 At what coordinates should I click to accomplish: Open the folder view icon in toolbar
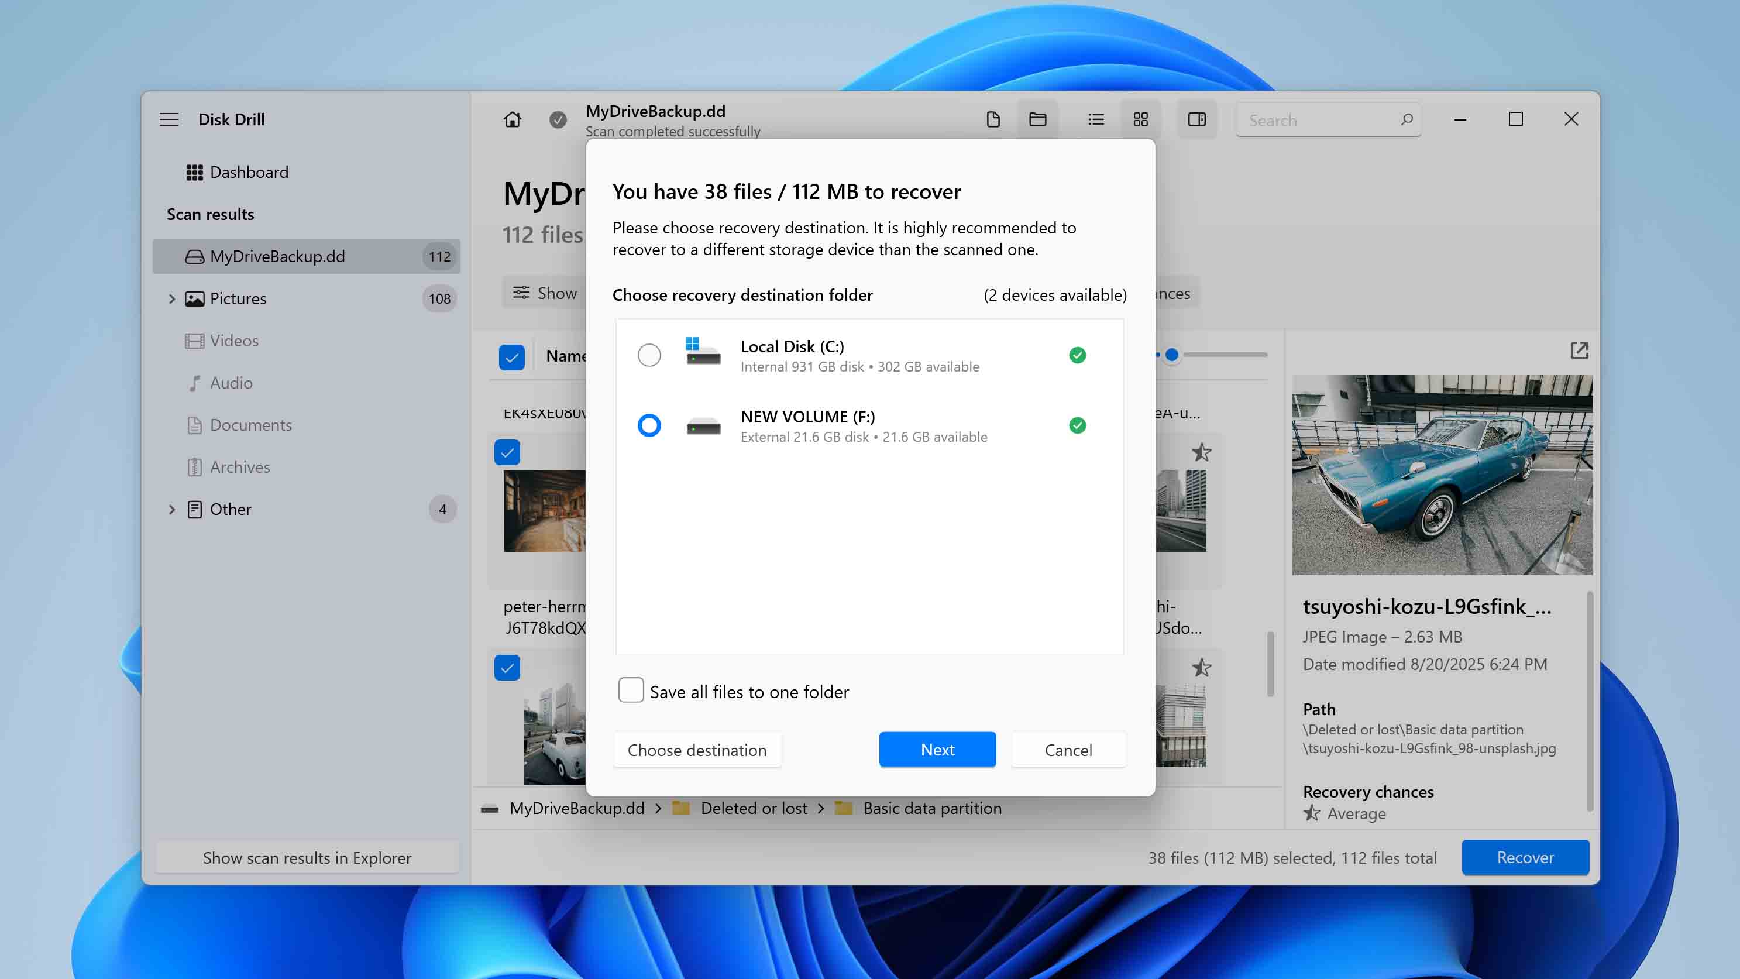point(1037,119)
